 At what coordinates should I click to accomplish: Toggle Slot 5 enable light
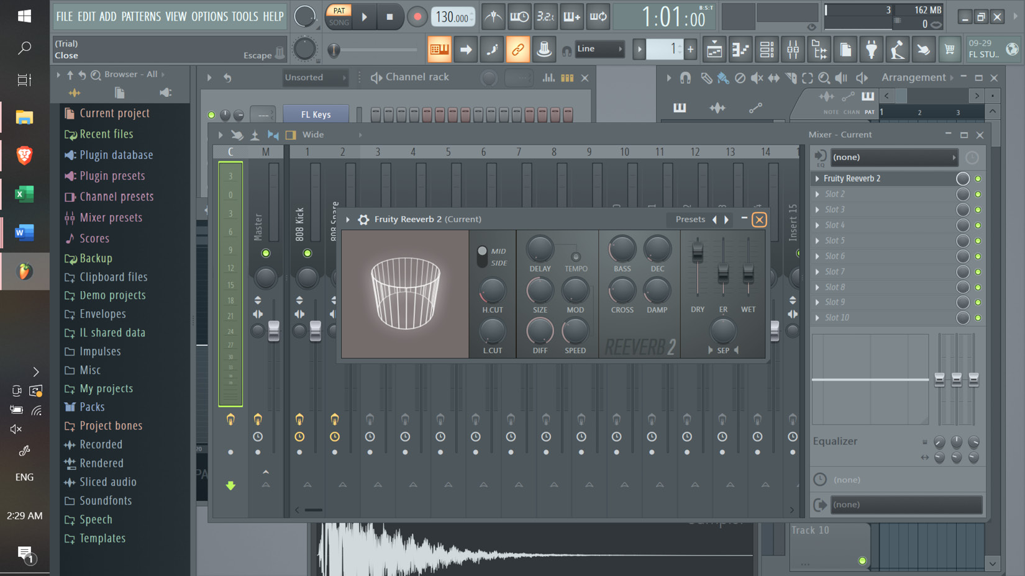(978, 241)
